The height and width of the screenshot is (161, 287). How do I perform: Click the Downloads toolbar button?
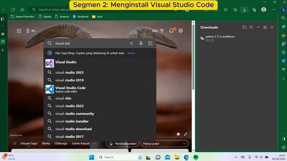pos(244,10)
